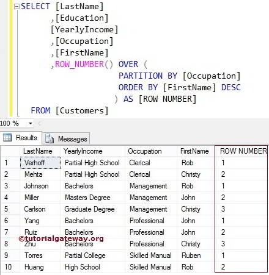The width and height of the screenshot is (269, 275).
Task: Click Clerical cell in Verhoff row
Action: coord(151,163)
